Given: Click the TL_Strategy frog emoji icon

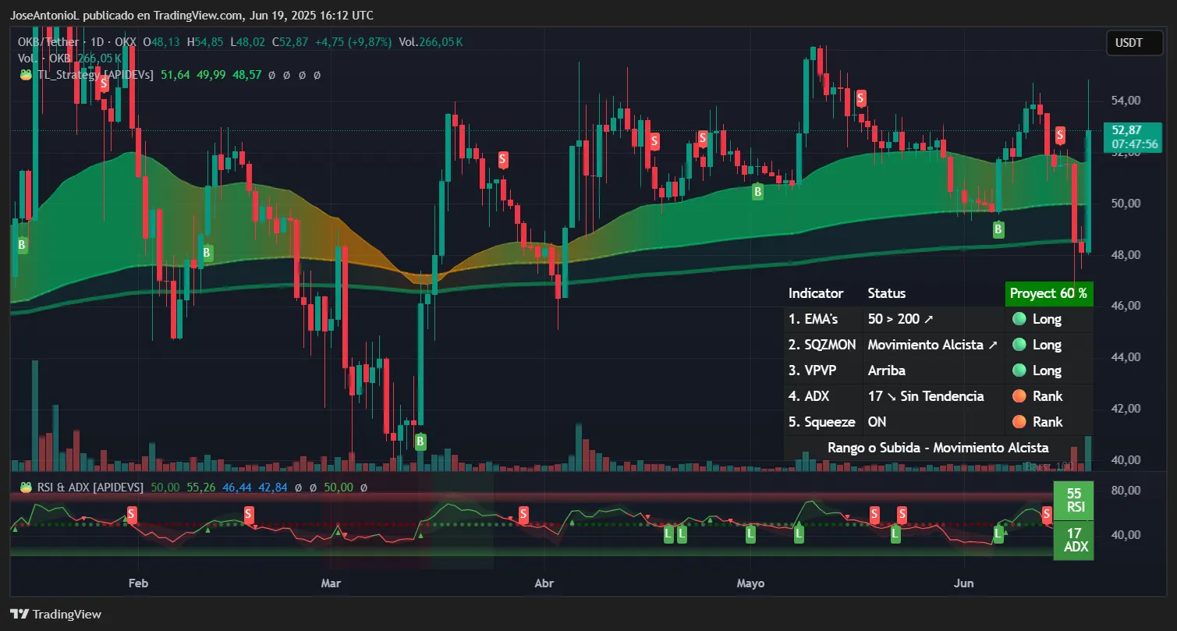Looking at the screenshot, I should (x=25, y=75).
